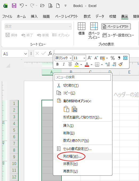The image size is (139, 181).
Task: Toggle bold in mini toolbar
Action: (57, 64)
